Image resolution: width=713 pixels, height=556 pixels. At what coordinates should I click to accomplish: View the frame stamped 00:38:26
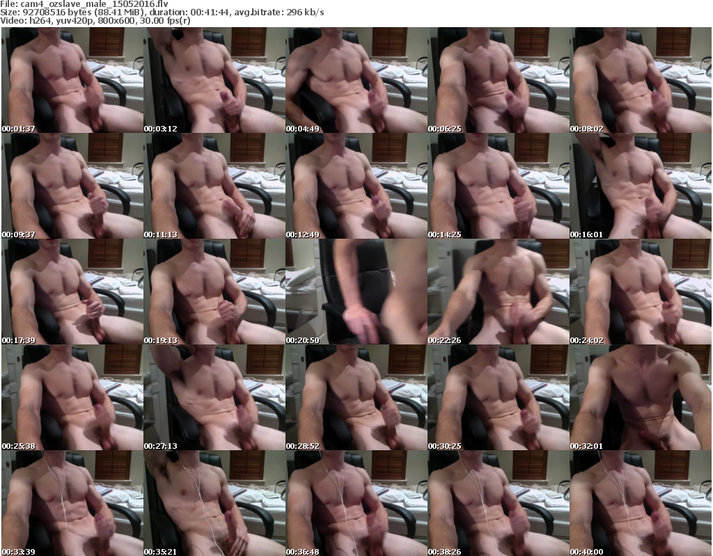pyautogui.click(x=499, y=503)
